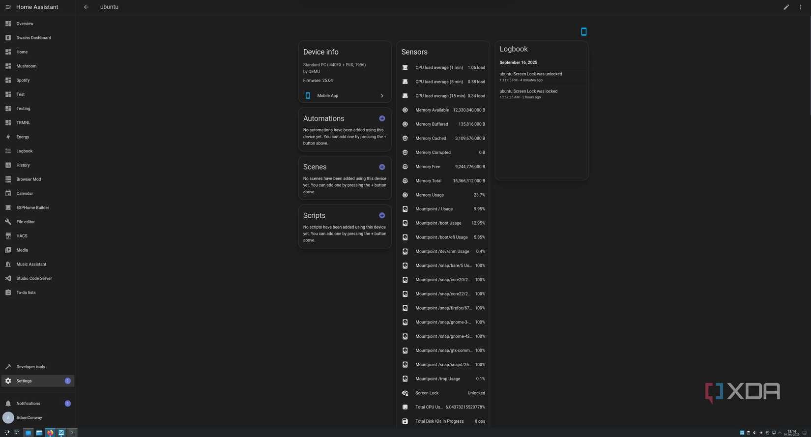Open Memory Corrupted sensor row
Image resolution: width=811 pixels, height=437 pixels.
[443, 152]
